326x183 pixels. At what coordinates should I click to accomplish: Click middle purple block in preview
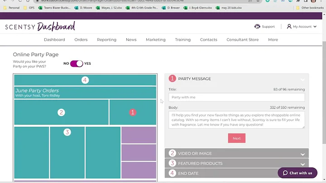click(139, 153)
